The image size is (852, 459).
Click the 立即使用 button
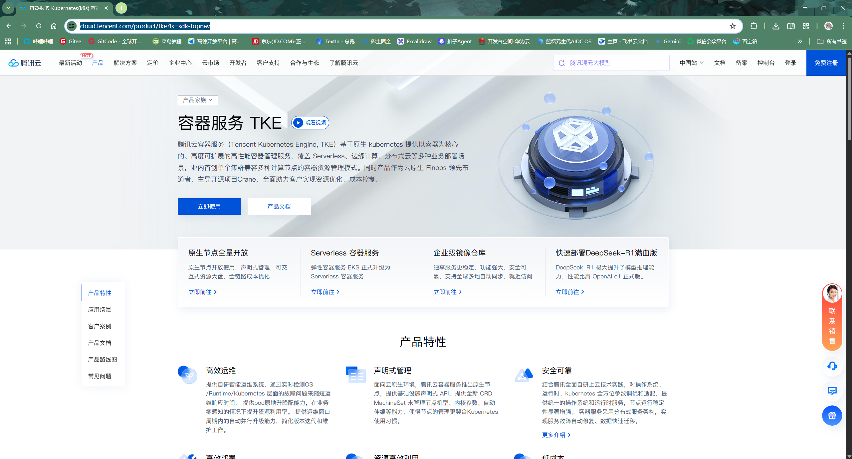click(x=209, y=207)
